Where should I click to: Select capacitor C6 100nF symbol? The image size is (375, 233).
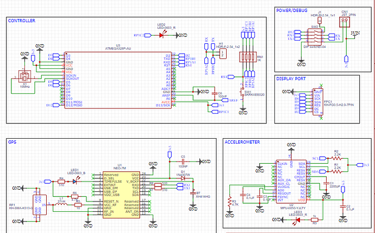(215, 93)
